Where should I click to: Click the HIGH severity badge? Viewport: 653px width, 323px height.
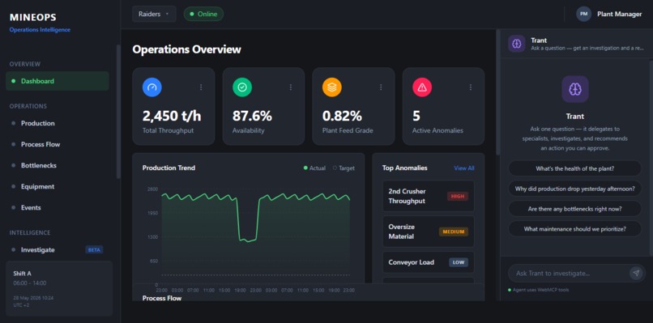click(x=458, y=196)
